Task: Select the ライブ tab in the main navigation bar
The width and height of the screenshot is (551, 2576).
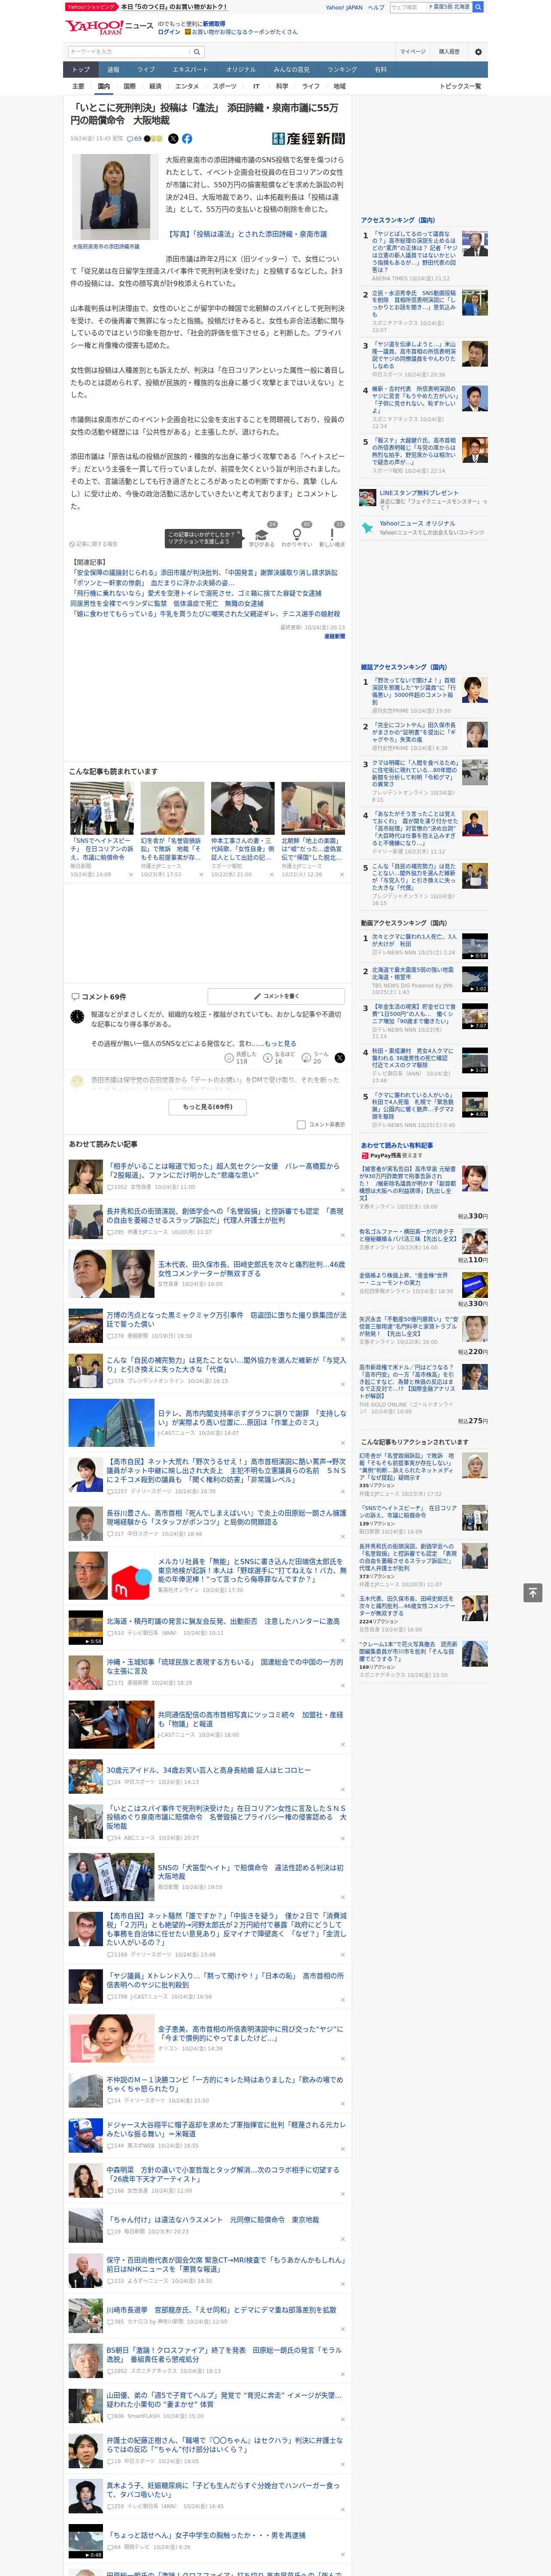Action: [x=146, y=69]
